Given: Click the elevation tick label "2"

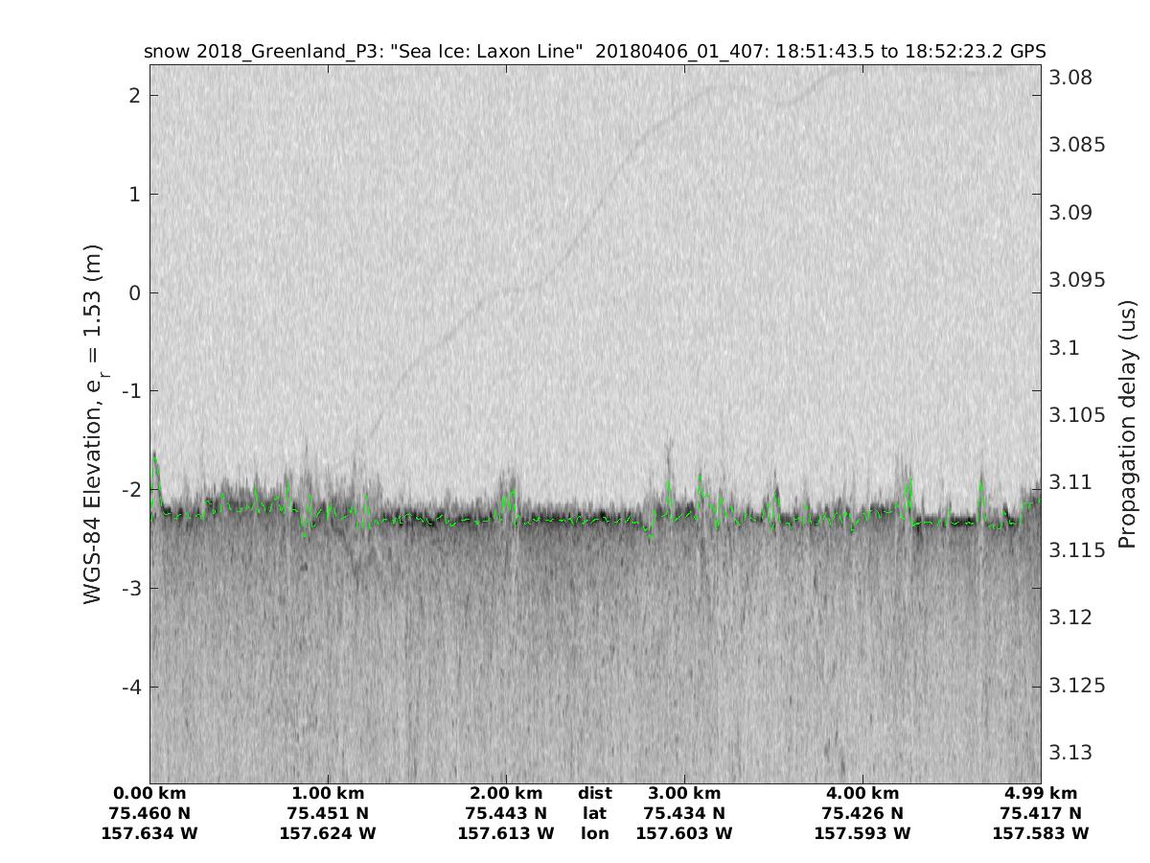Looking at the screenshot, I should click(x=135, y=95).
